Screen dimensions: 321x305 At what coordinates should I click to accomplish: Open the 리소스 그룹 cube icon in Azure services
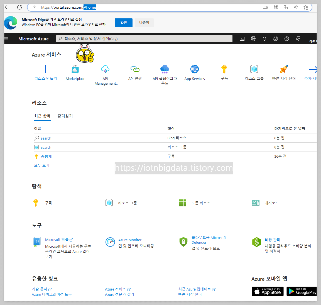[254, 69]
